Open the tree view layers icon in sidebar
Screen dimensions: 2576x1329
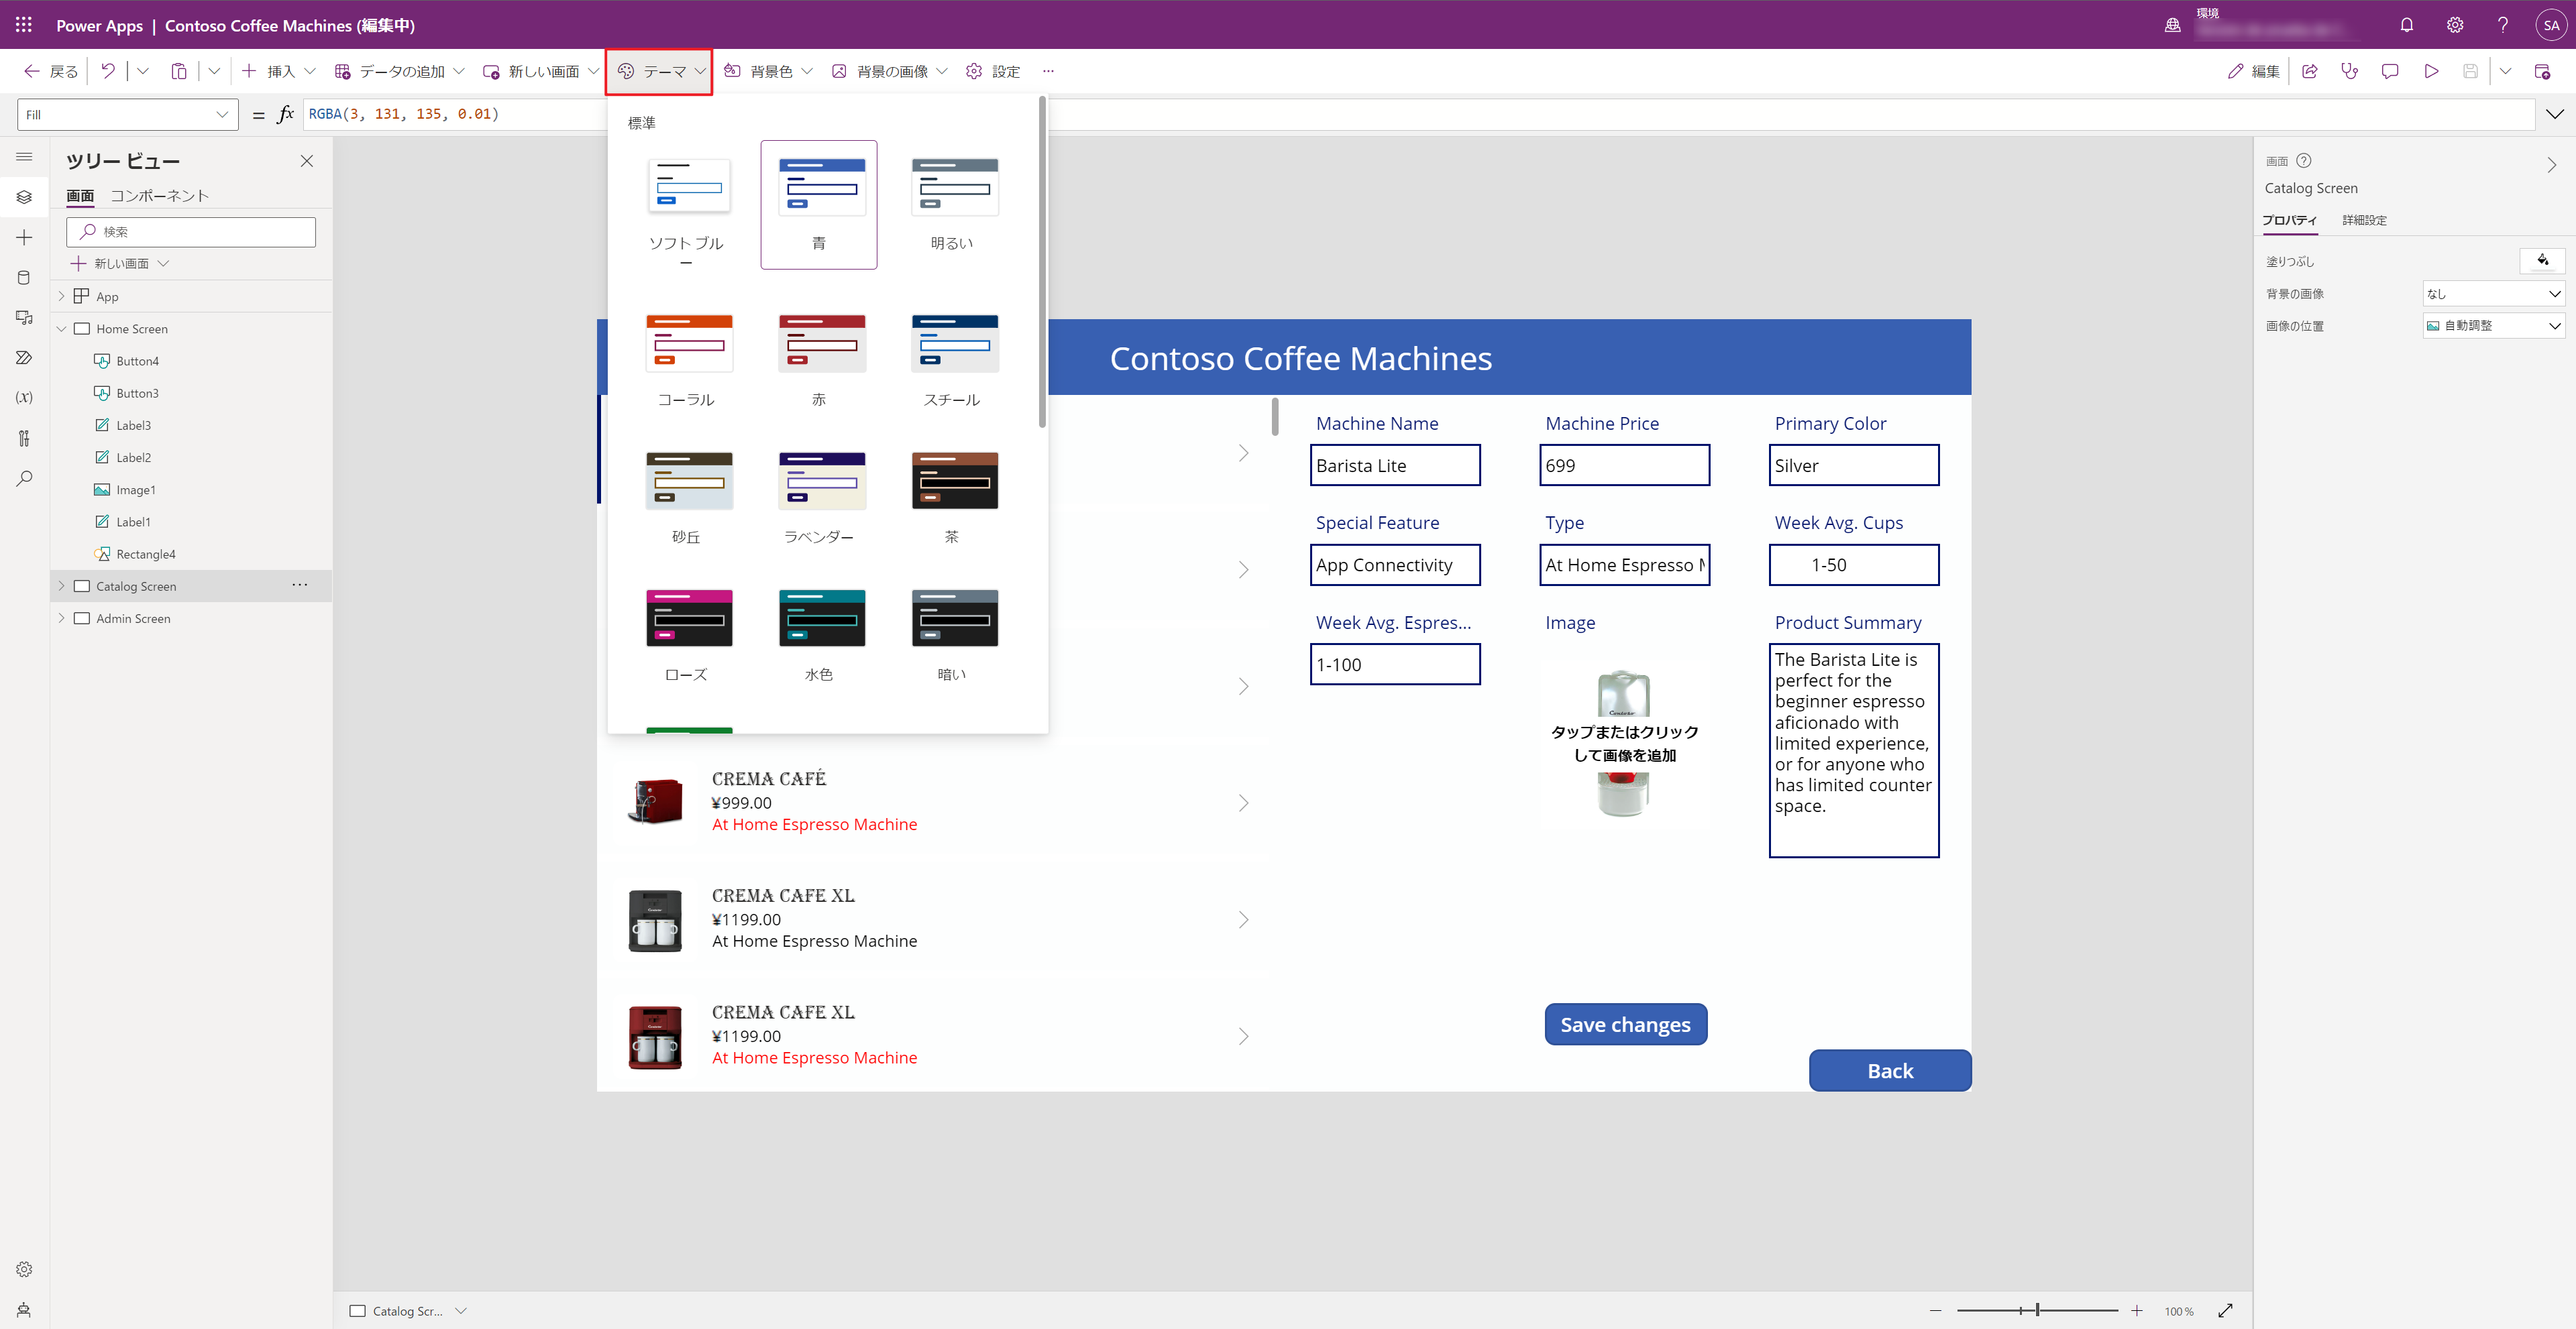24,197
